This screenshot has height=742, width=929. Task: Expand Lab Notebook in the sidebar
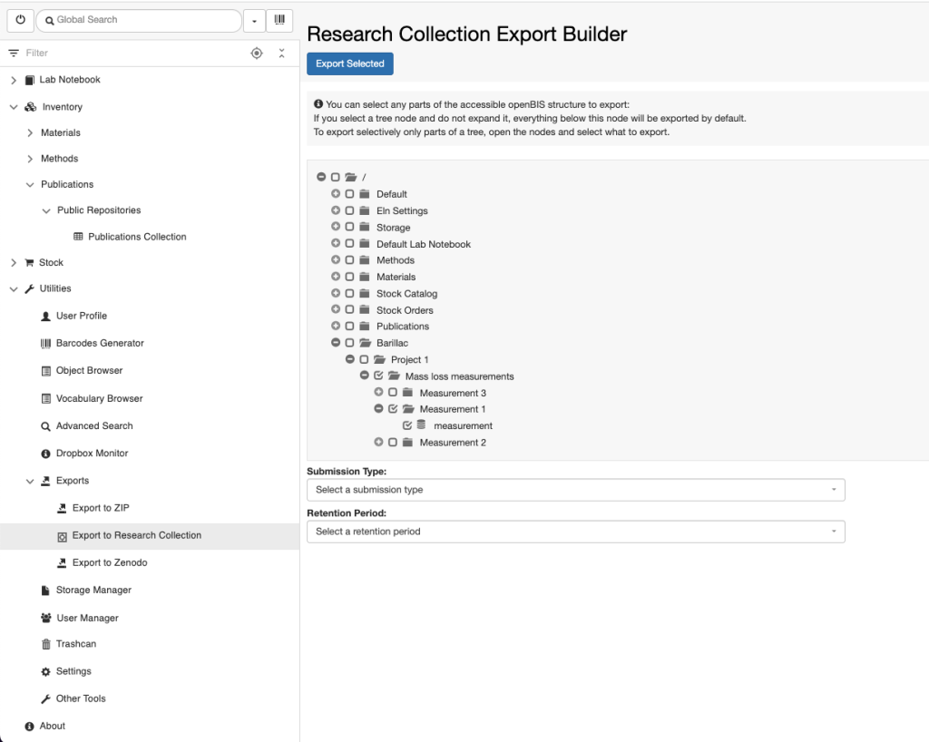click(14, 80)
